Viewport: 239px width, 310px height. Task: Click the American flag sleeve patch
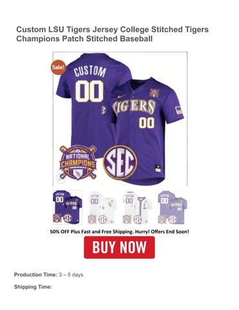[178, 110]
